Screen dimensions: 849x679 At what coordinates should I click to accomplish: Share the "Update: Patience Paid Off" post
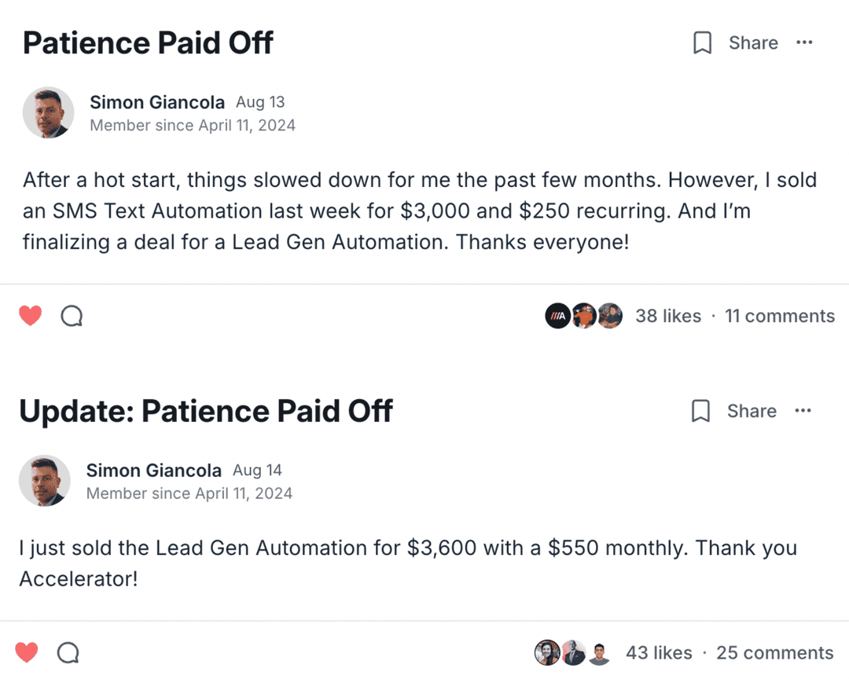752,411
